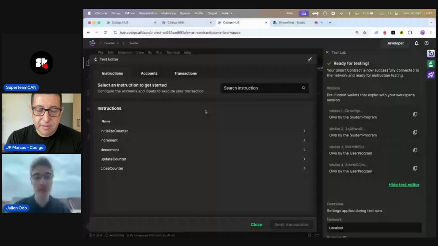Close the active Código HUB tab

click(x=266, y=23)
